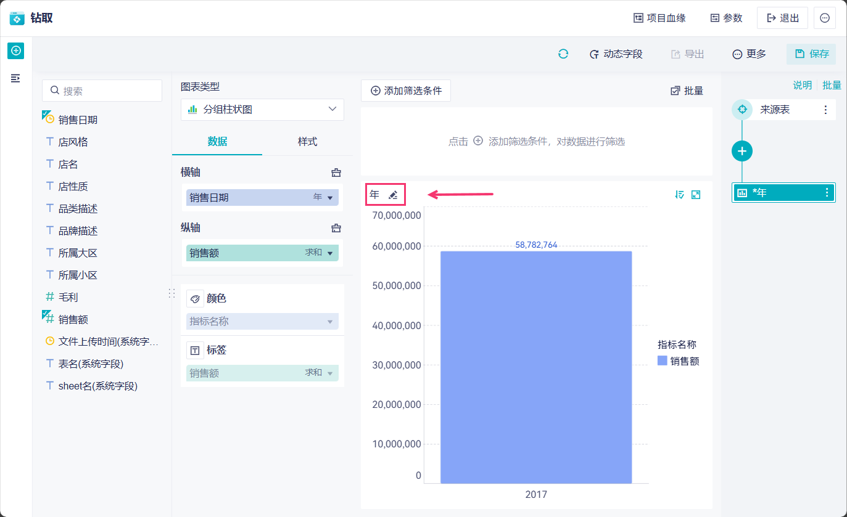Click the 钻取 app logo icon
This screenshot has height=517, width=847.
tap(17, 18)
